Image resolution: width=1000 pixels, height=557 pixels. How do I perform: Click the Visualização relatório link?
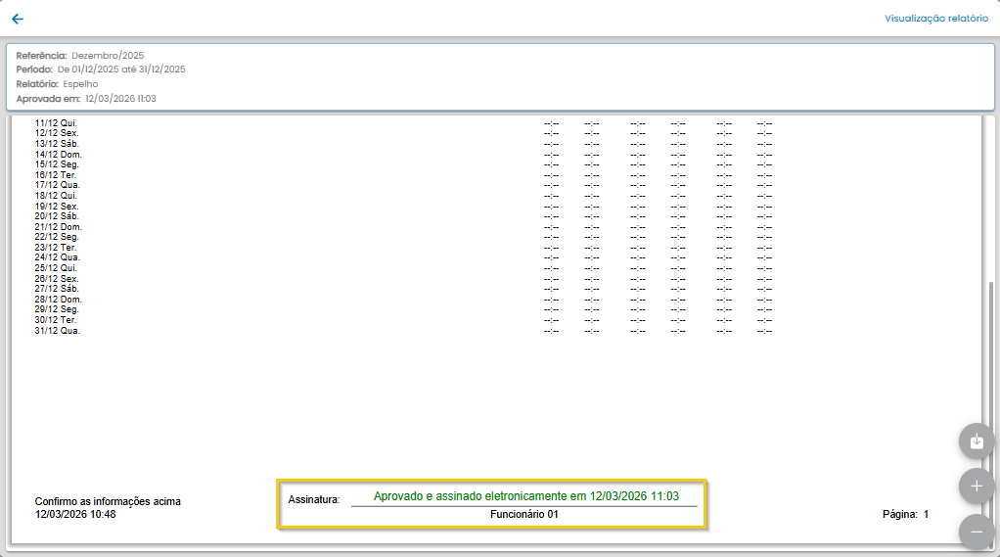click(935, 19)
